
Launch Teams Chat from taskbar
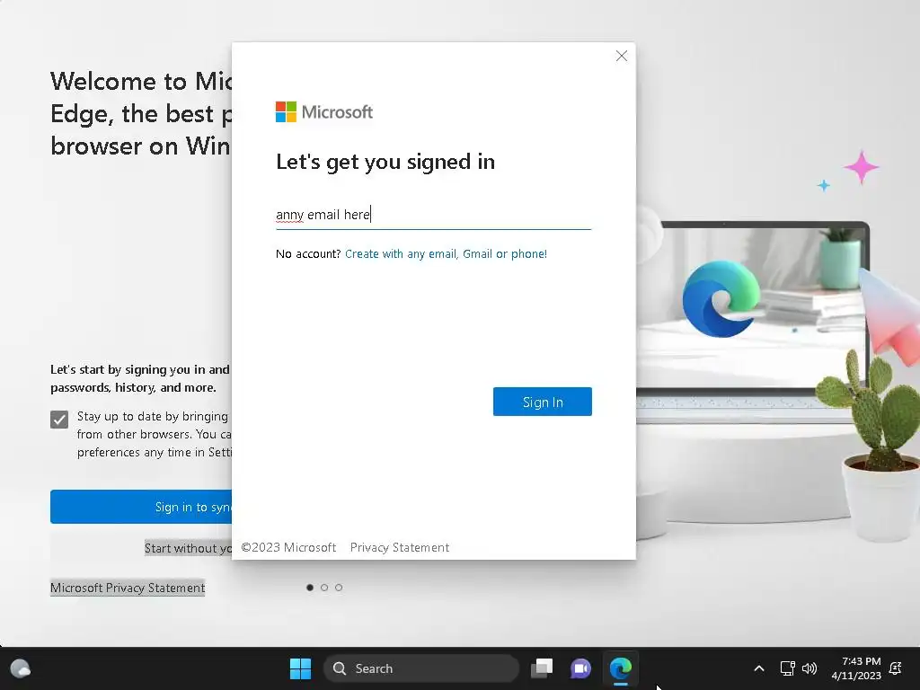[580, 668]
